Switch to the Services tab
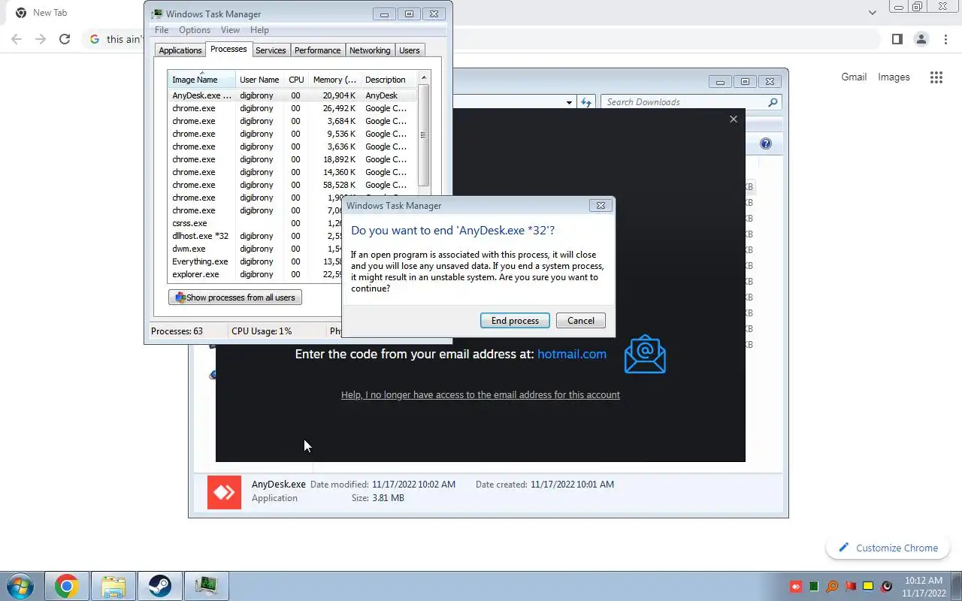The image size is (962, 601). coord(271,50)
